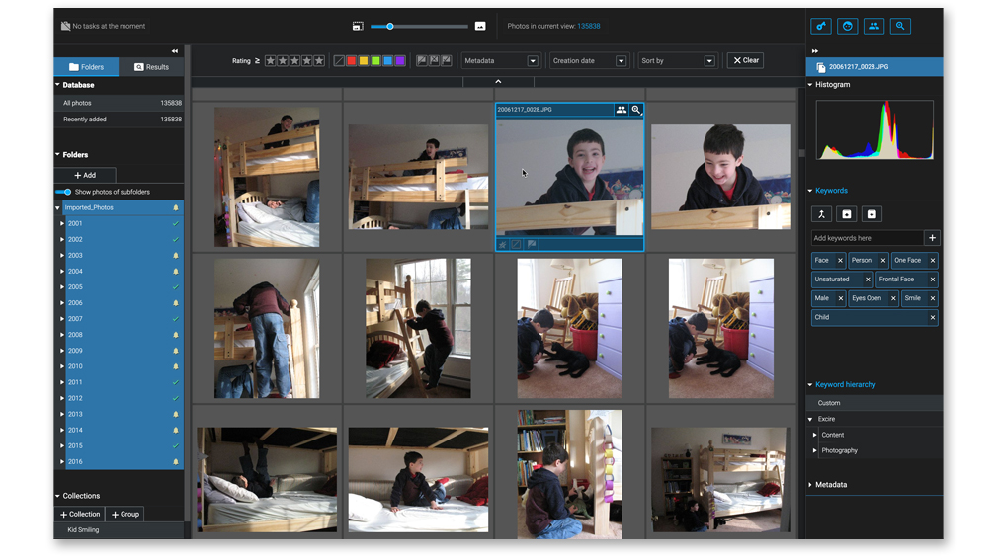
Task: Click the merge keywords icon in Keywords
Action: click(821, 214)
